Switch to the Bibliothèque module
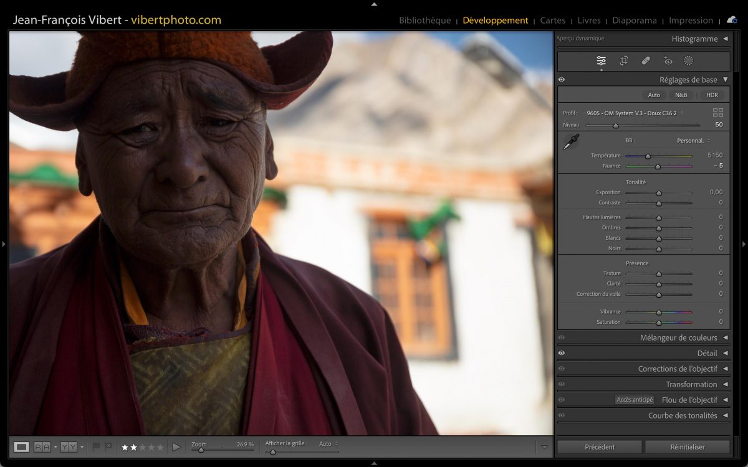The image size is (748, 467). point(424,21)
